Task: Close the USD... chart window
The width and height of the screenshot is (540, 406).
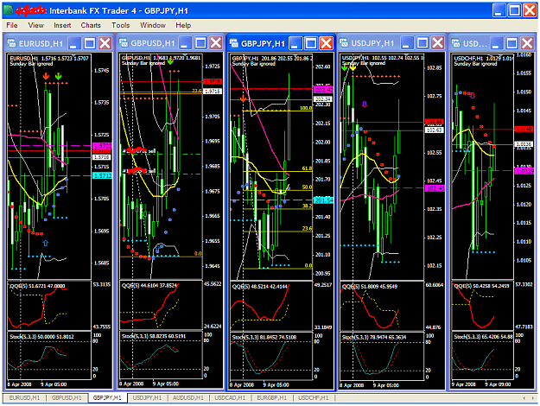Action: coord(527,43)
